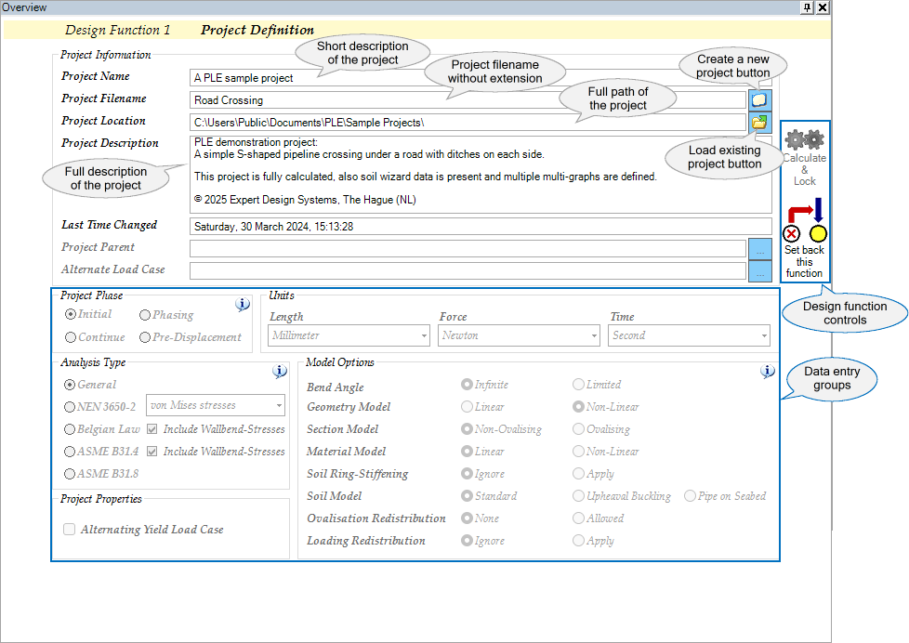The width and height of the screenshot is (909, 643).
Task: Click the Calculate & Lock gears icon
Action: click(x=804, y=140)
